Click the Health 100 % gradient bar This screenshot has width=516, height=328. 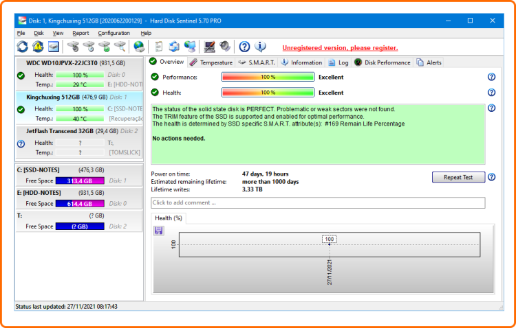268,93
